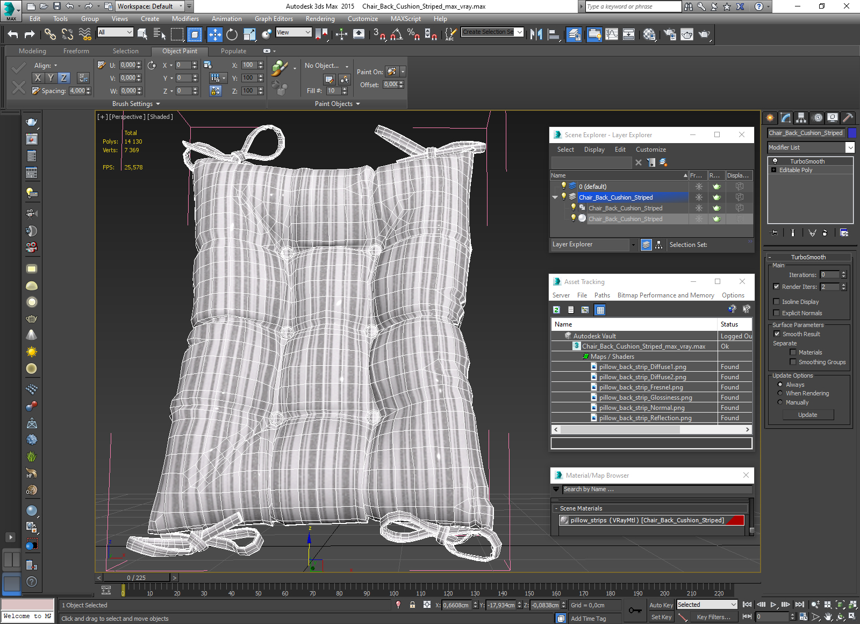Collapse the Chair_Back_Cushion_Striped layer
The height and width of the screenshot is (624, 860).
[555, 197]
